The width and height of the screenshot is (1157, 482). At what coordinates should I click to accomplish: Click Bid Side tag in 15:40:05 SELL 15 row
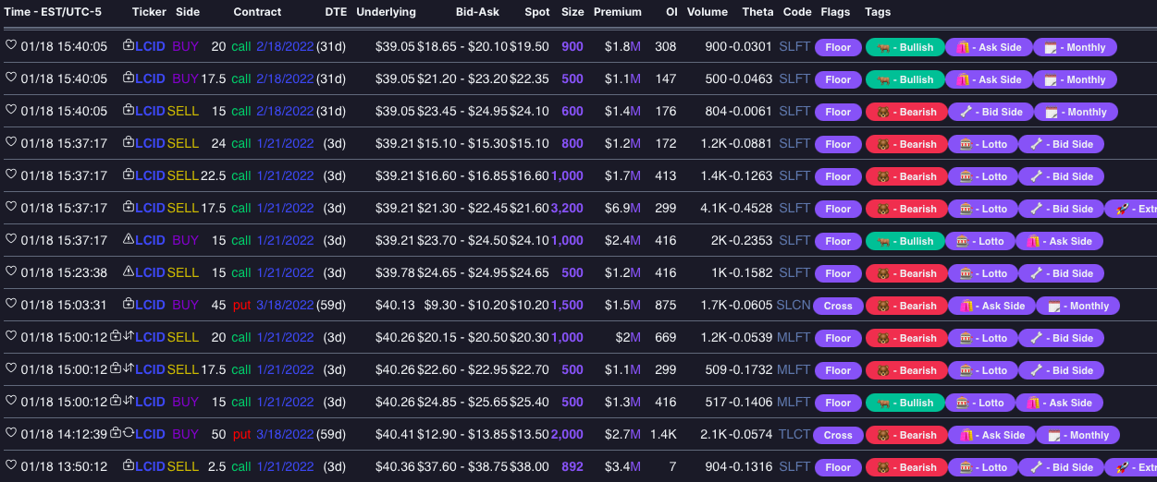pyautogui.click(x=990, y=112)
